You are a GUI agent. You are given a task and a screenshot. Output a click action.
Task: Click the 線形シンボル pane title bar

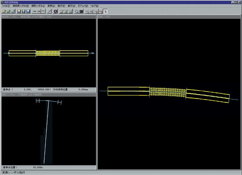coord(49,94)
